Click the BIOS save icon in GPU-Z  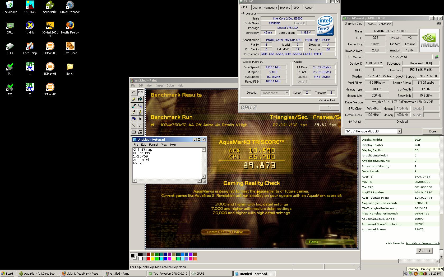437,57
